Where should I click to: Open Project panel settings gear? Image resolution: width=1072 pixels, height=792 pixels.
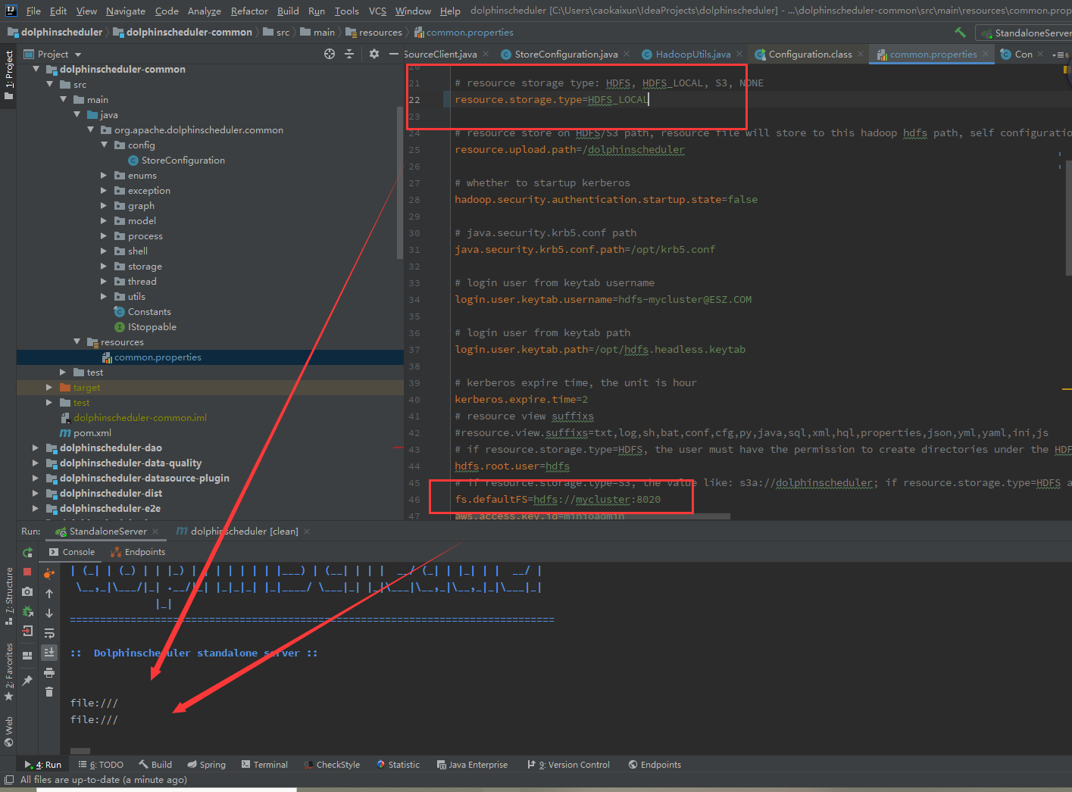click(x=374, y=54)
